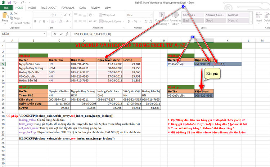This screenshot has height=167, width=270.
Task: Click the Borders icon in the Font group
Action: [x=52, y=21]
